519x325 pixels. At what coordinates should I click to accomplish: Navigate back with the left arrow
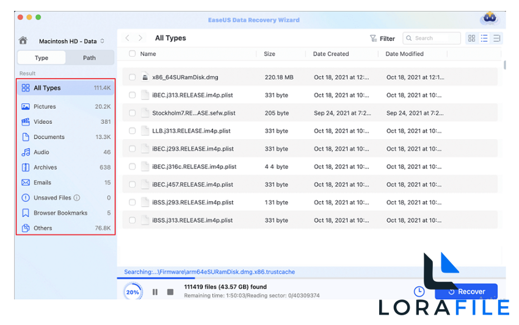click(x=128, y=38)
